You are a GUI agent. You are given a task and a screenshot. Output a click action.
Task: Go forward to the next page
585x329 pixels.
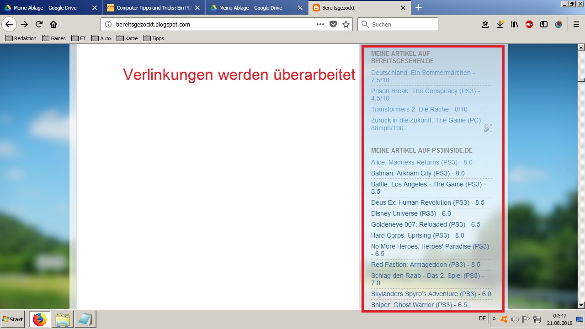pyautogui.click(x=24, y=24)
